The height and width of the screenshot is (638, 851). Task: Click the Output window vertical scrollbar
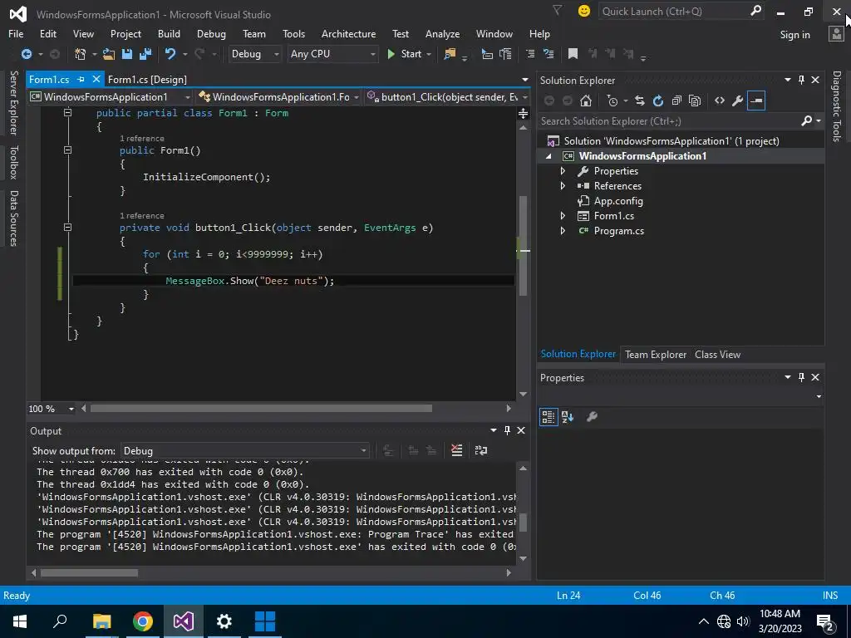coord(524,523)
